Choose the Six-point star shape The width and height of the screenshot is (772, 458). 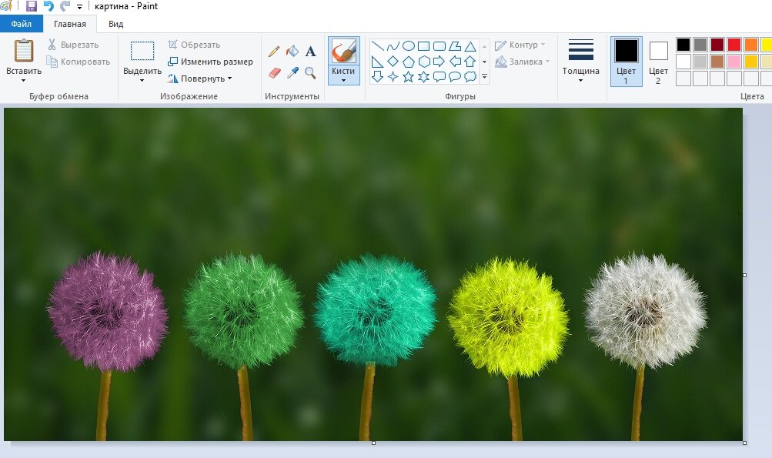click(423, 76)
